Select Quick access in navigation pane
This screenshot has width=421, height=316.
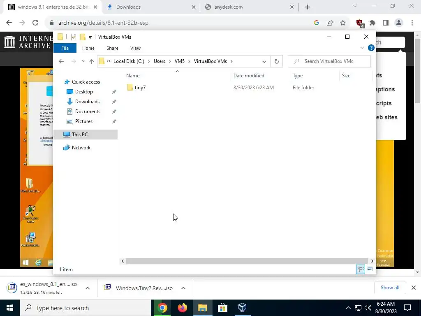[86, 82]
